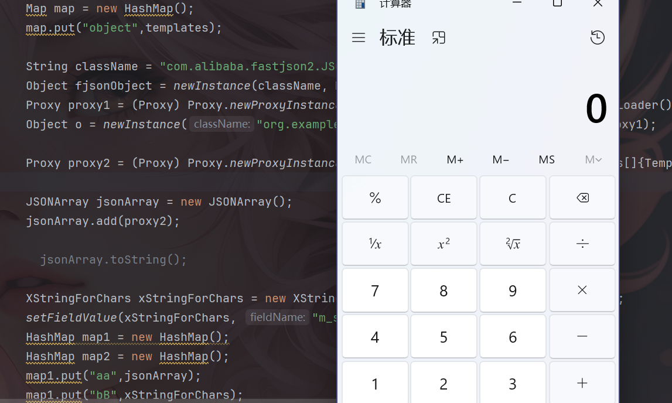This screenshot has width=672, height=403.
Task: Click 'jsonArray.toString();' line in editor
Action: pyautogui.click(x=113, y=259)
